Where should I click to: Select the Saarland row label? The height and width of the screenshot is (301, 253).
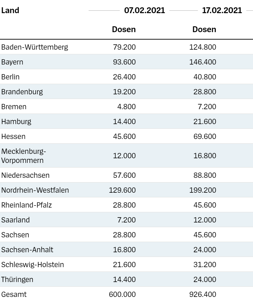15,220
